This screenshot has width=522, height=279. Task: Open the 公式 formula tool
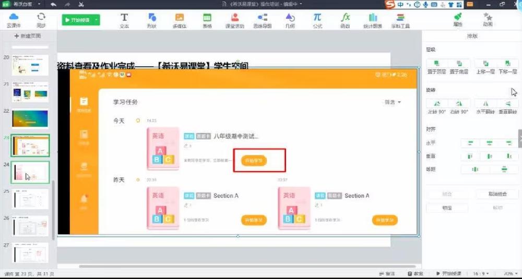[x=317, y=21]
